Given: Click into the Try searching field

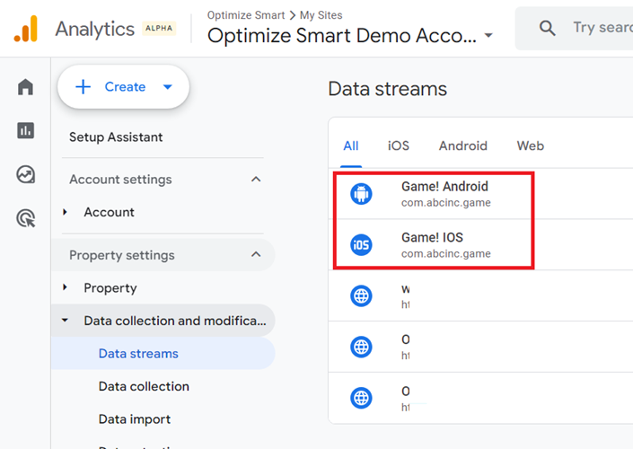Looking at the screenshot, I should tap(575, 28).
